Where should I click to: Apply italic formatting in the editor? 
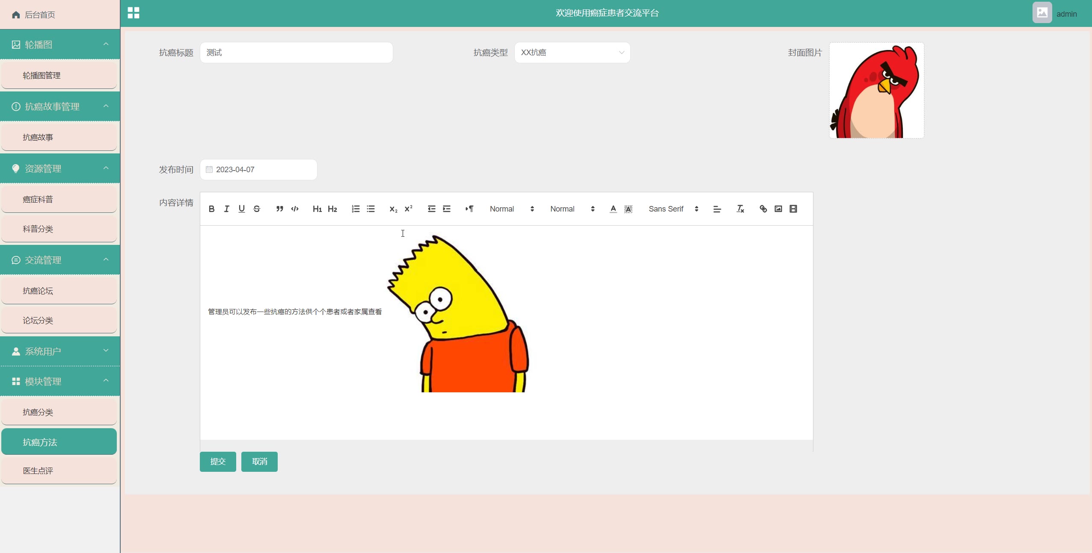pos(226,209)
